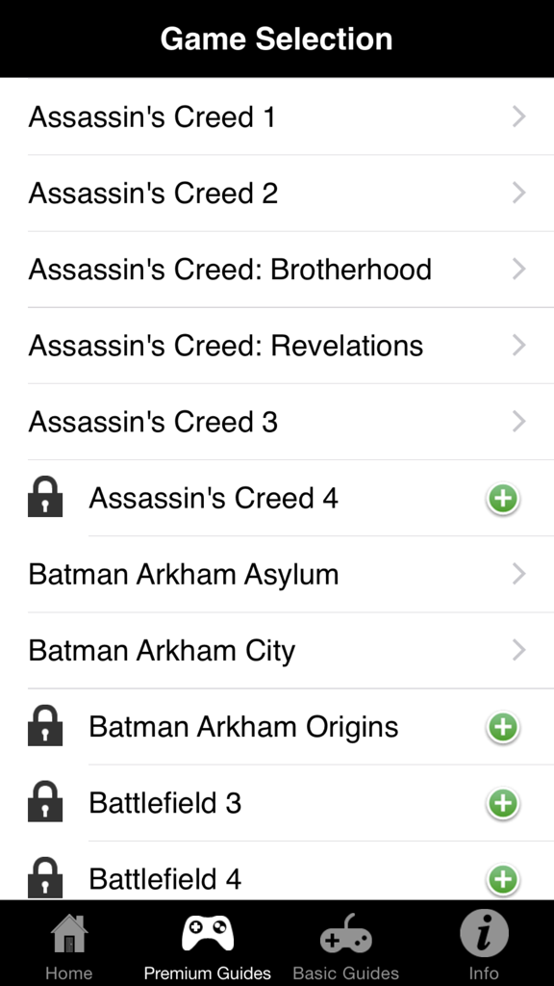Tap the green plus next to Battlefield 4

tap(503, 879)
